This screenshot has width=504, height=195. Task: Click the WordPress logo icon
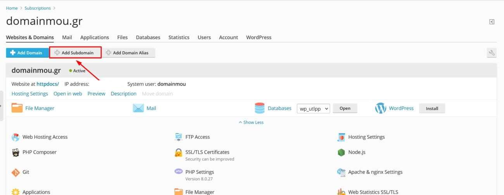coord(380,108)
